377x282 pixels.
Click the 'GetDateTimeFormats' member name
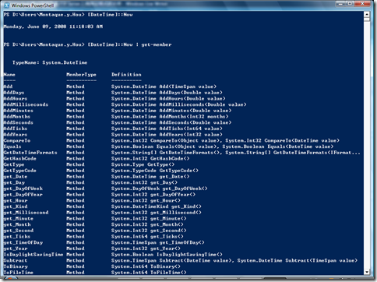(30, 153)
